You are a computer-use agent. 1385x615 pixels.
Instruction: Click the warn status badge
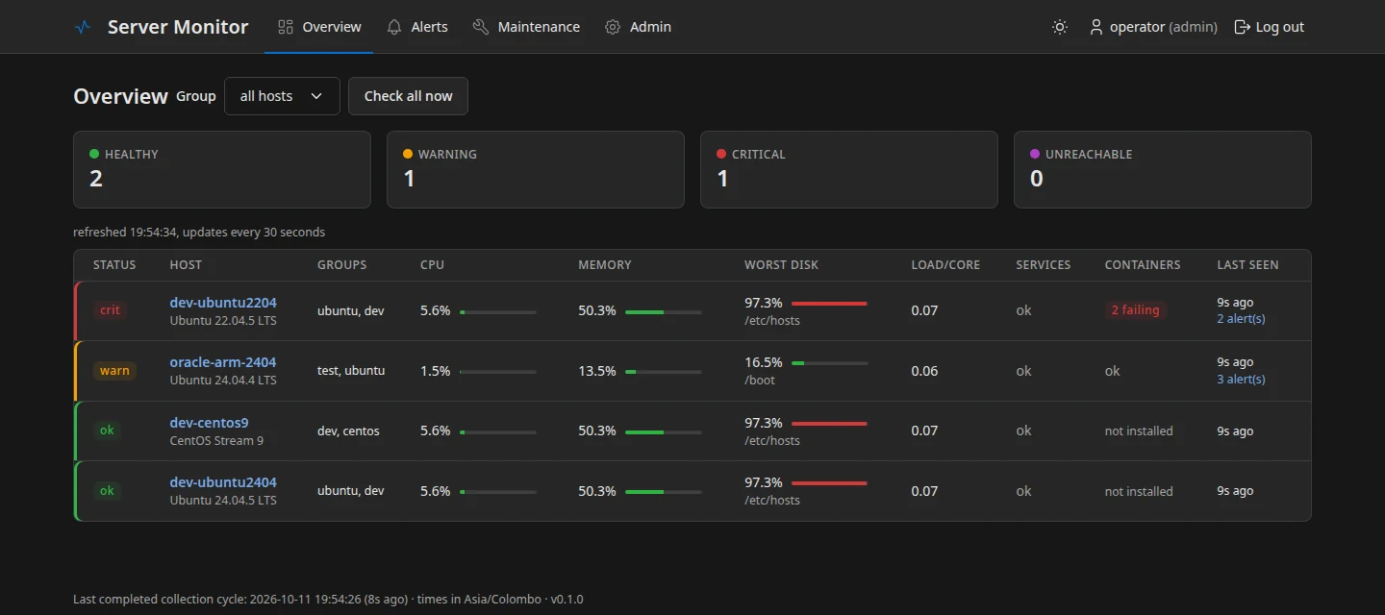(114, 371)
